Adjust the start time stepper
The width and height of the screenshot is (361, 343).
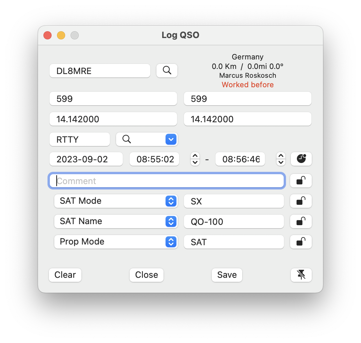(195, 159)
